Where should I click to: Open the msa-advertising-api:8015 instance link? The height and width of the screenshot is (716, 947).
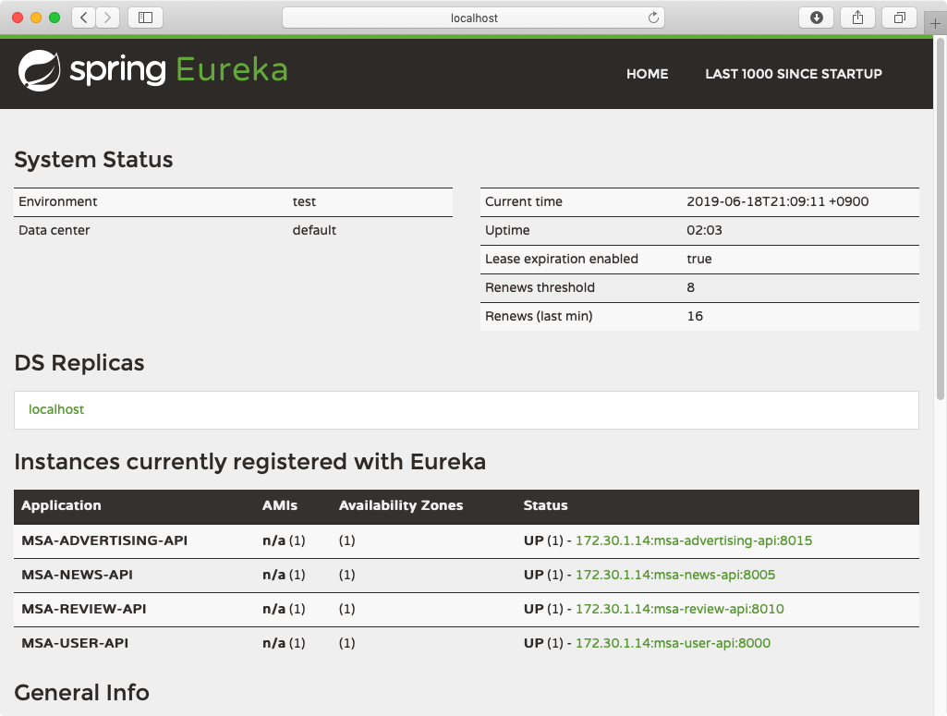coord(693,540)
